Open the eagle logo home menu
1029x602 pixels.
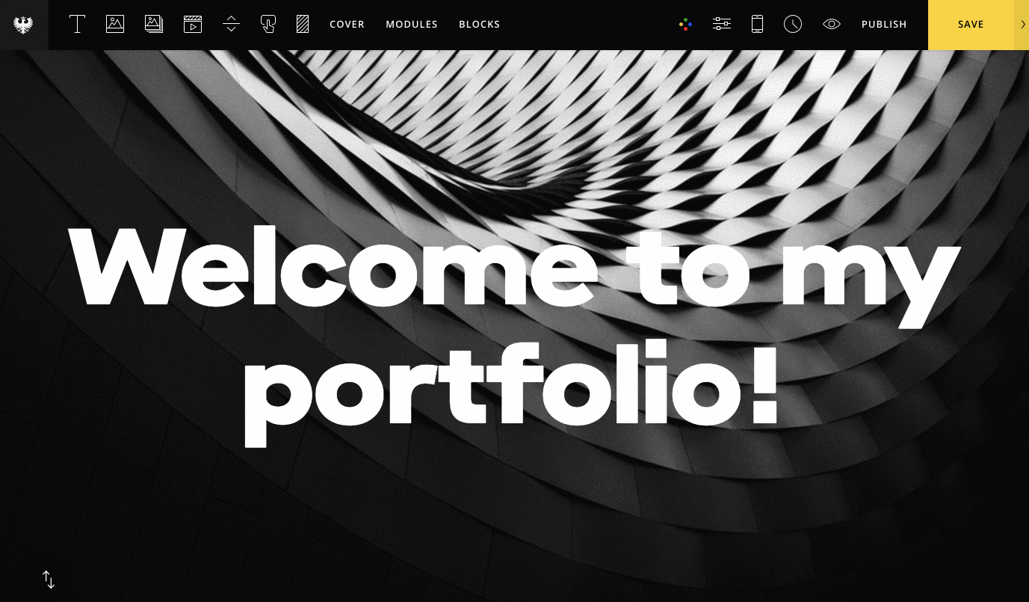click(24, 25)
